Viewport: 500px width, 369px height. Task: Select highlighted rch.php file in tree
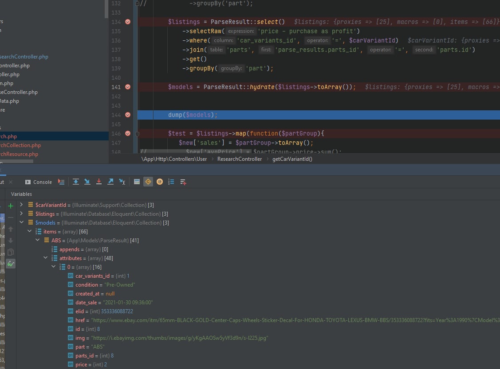point(54,136)
